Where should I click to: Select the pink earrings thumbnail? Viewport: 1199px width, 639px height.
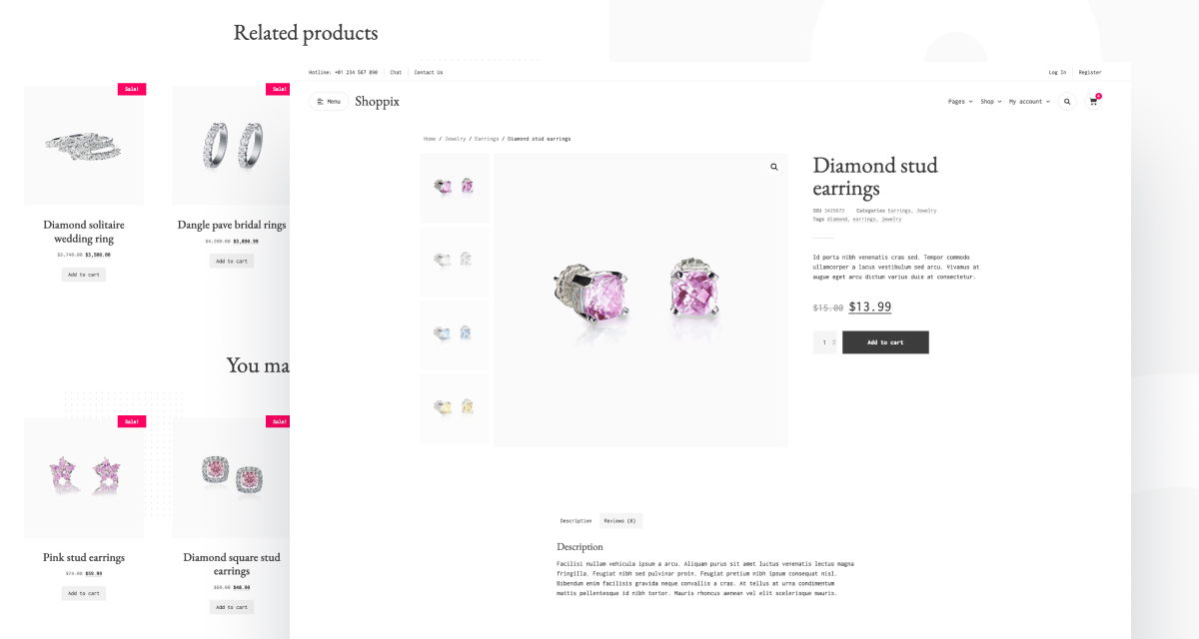click(455, 187)
